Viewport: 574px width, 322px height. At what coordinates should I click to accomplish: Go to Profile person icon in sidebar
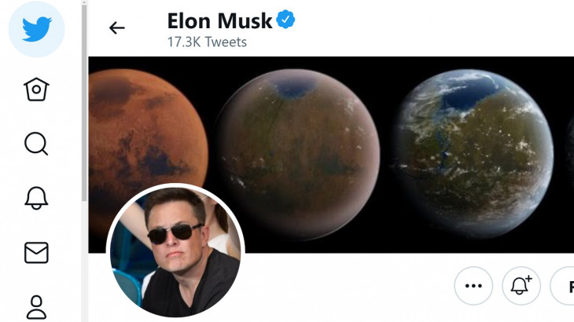pos(36,307)
